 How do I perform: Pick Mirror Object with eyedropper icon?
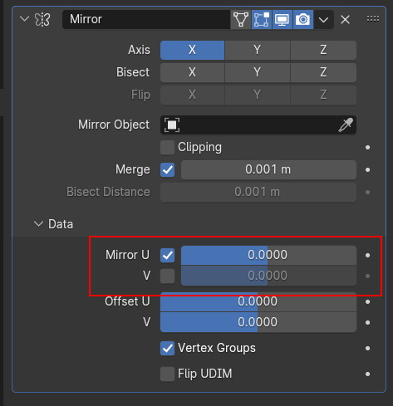pos(346,125)
